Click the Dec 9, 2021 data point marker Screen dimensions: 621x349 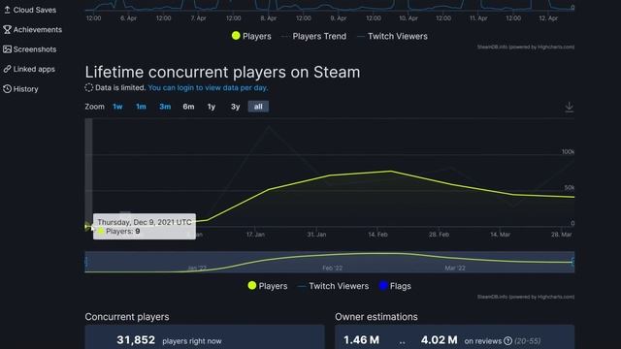click(87, 226)
